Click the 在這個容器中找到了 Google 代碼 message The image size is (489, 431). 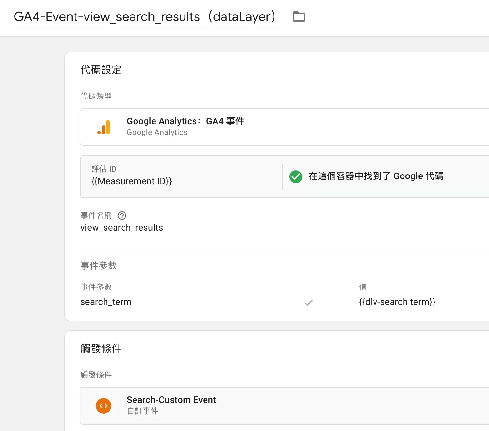coord(376,176)
